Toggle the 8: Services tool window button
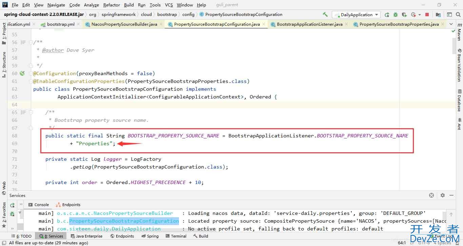463x246 pixels. pyautogui.click(x=52, y=236)
